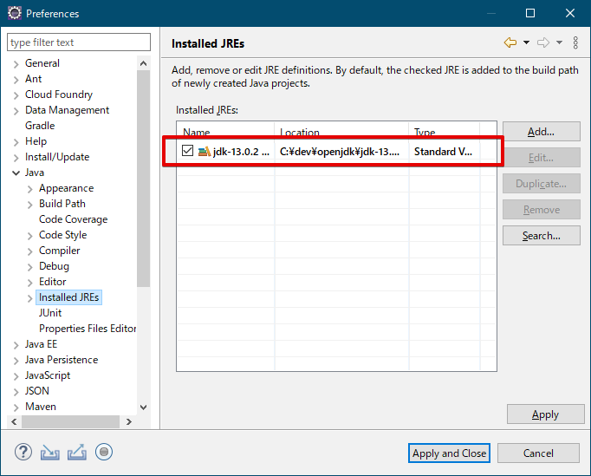Image resolution: width=591 pixels, height=476 pixels.
Task: Expand the Java EE node
Action: tap(16, 345)
